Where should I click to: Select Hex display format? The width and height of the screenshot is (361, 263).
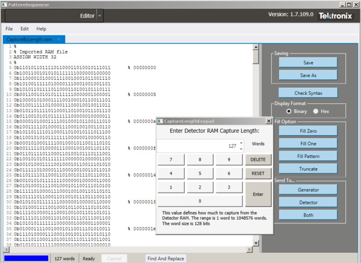pos(316,111)
